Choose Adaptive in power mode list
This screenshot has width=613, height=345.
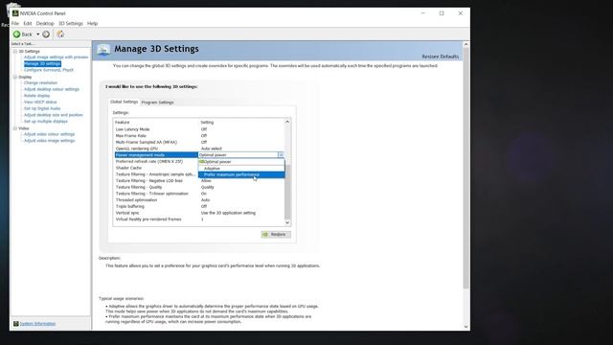coord(241,169)
